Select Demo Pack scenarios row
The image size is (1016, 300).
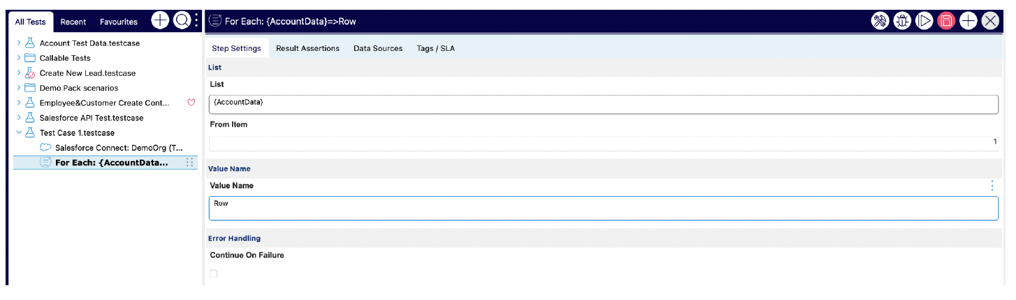click(x=79, y=88)
